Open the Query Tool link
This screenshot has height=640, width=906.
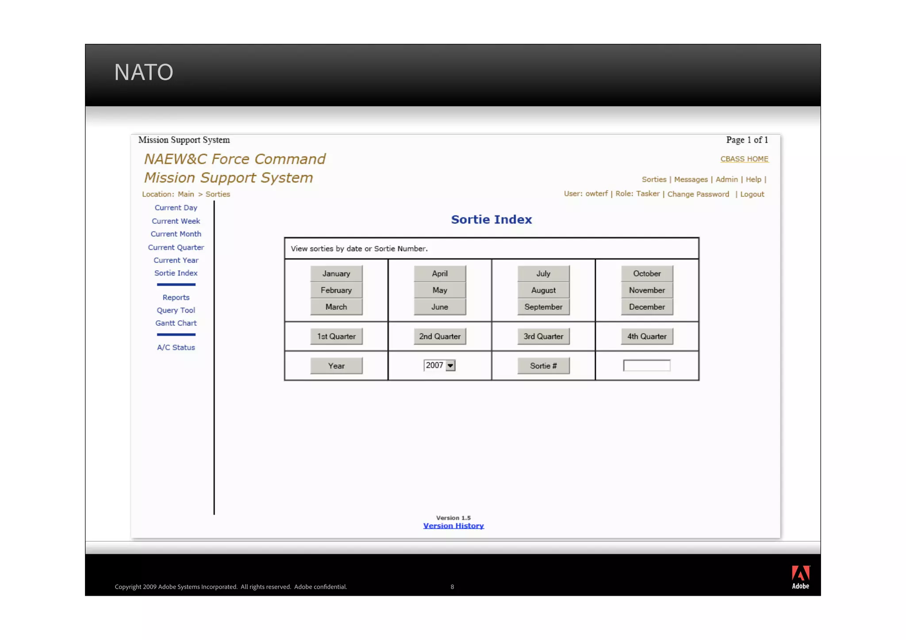click(x=176, y=310)
